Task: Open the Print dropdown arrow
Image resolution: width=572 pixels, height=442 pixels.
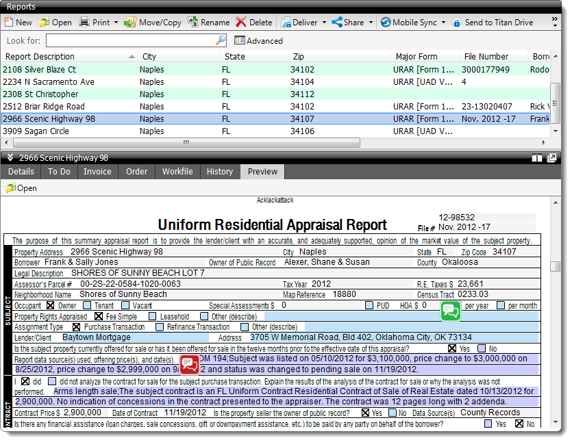Action: point(117,23)
